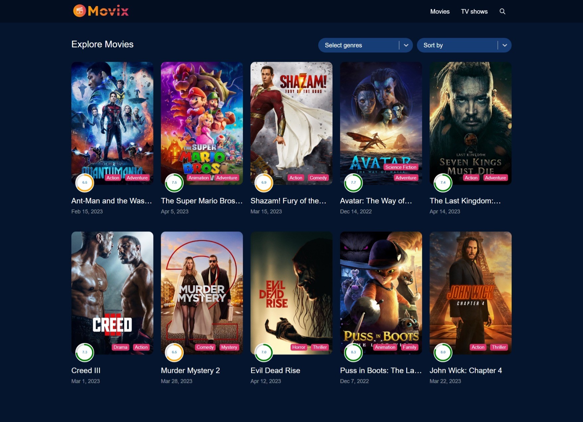Click the 7.3 rating circle on Creed III
The width and height of the screenshot is (583, 422).
pos(85,352)
